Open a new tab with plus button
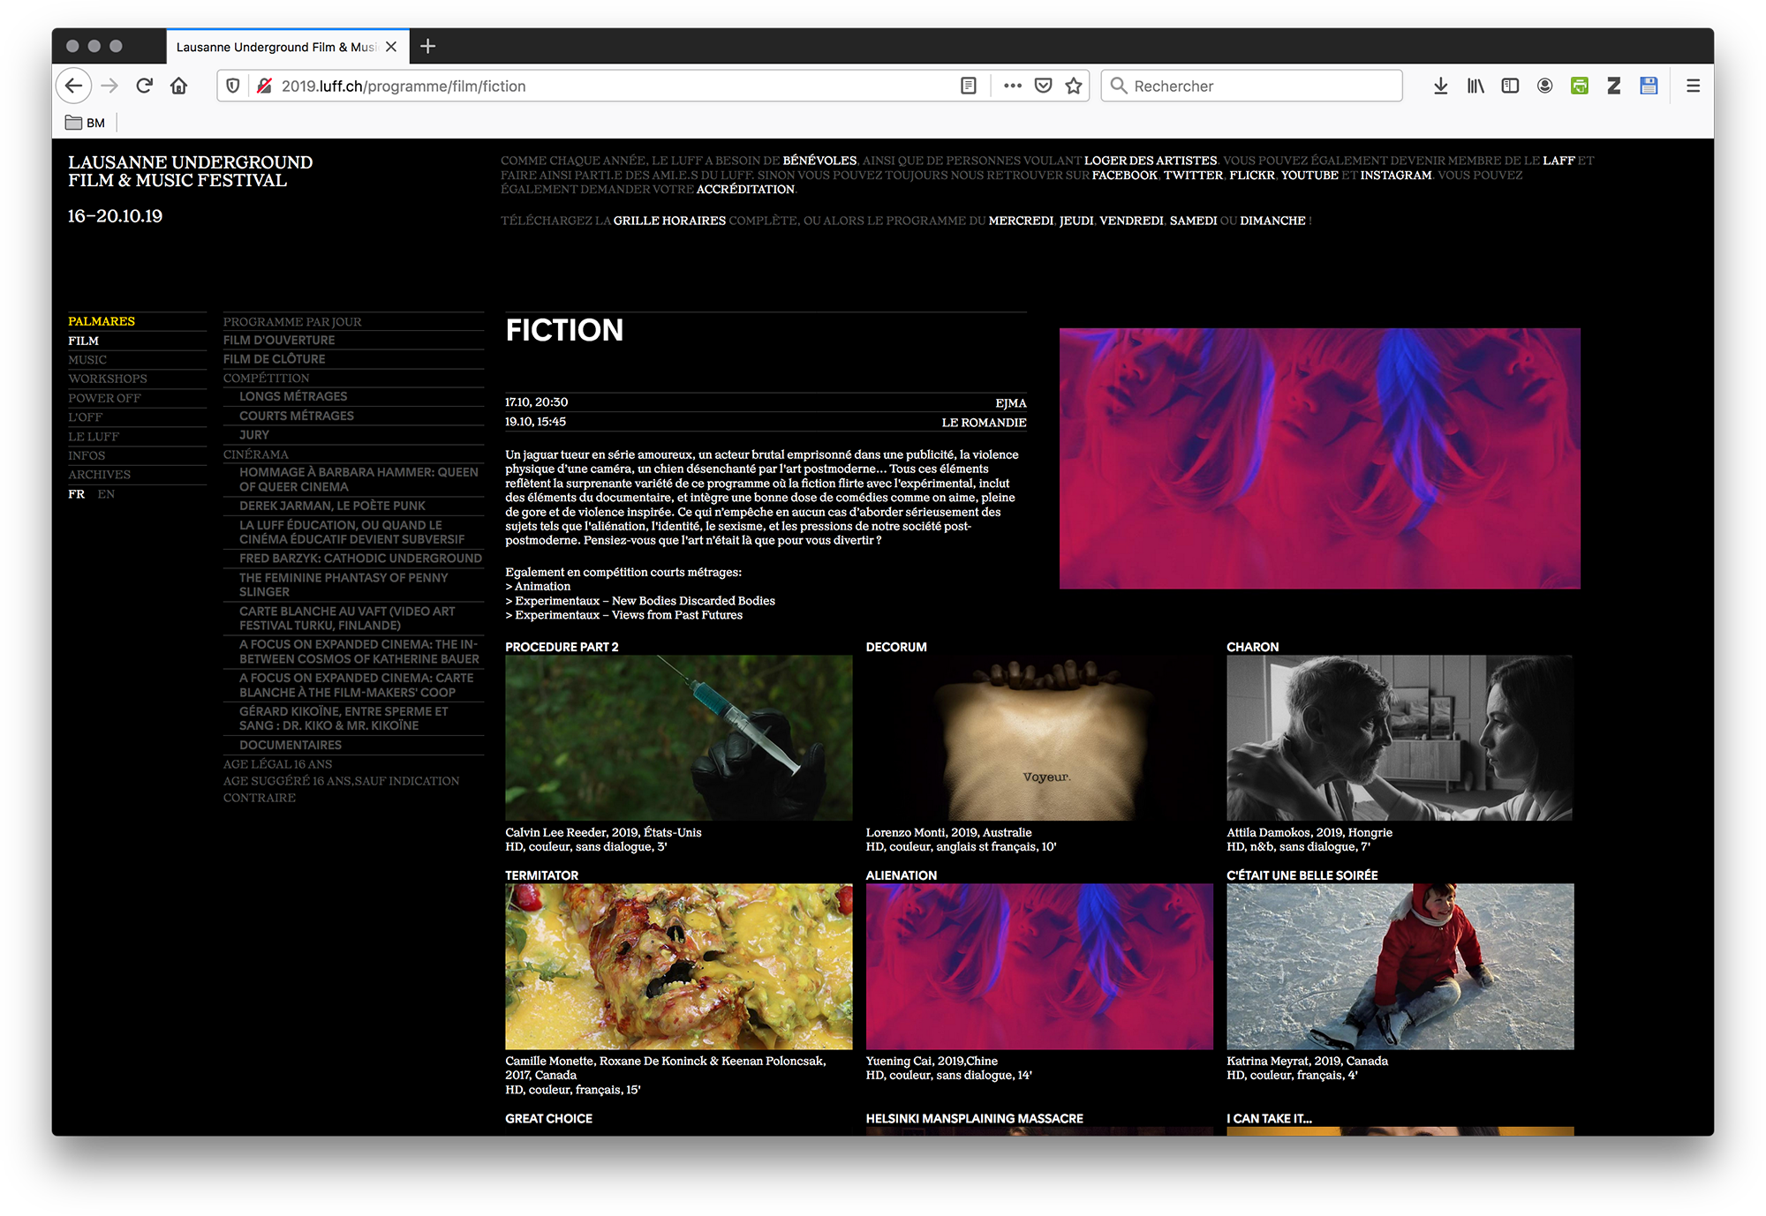The width and height of the screenshot is (1766, 1216). click(x=428, y=46)
